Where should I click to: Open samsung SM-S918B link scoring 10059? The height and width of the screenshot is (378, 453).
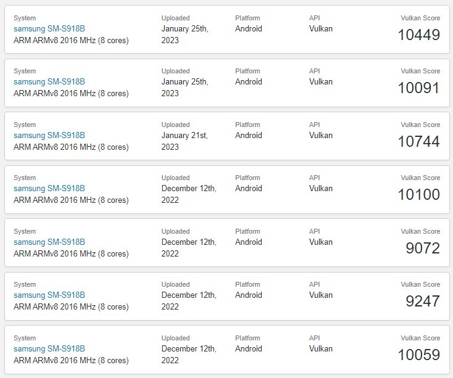pos(49,349)
